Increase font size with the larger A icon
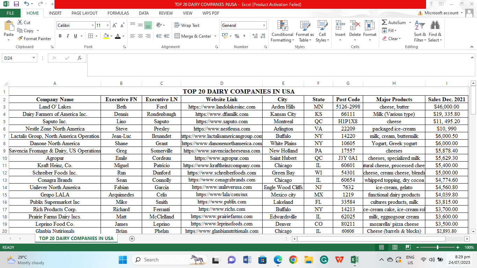This screenshot has width=477, height=268. click(x=115, y=25)
